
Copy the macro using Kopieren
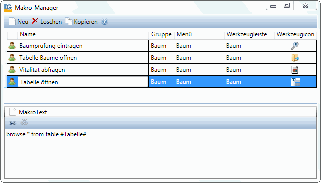[81, 21]
